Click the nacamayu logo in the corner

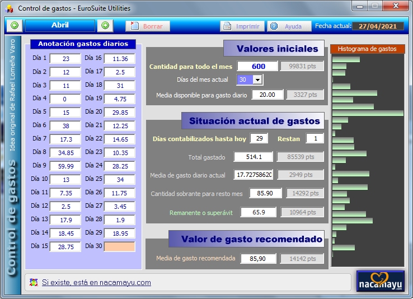pos(380,281)
